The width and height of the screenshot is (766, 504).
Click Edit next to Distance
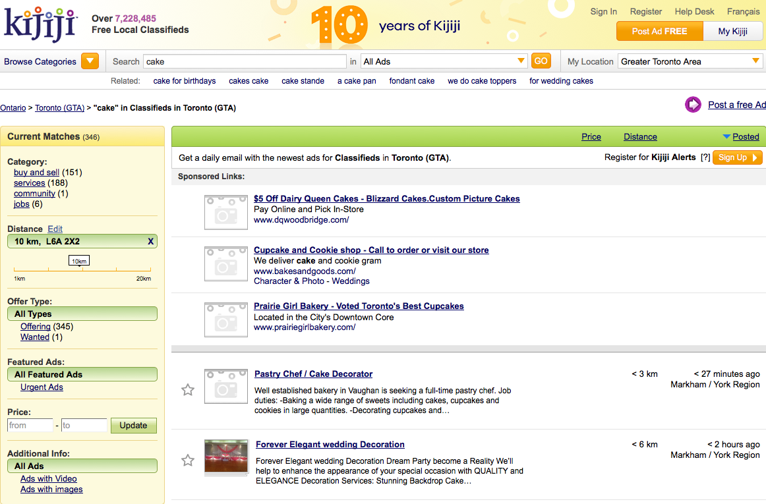click(55, 229)
